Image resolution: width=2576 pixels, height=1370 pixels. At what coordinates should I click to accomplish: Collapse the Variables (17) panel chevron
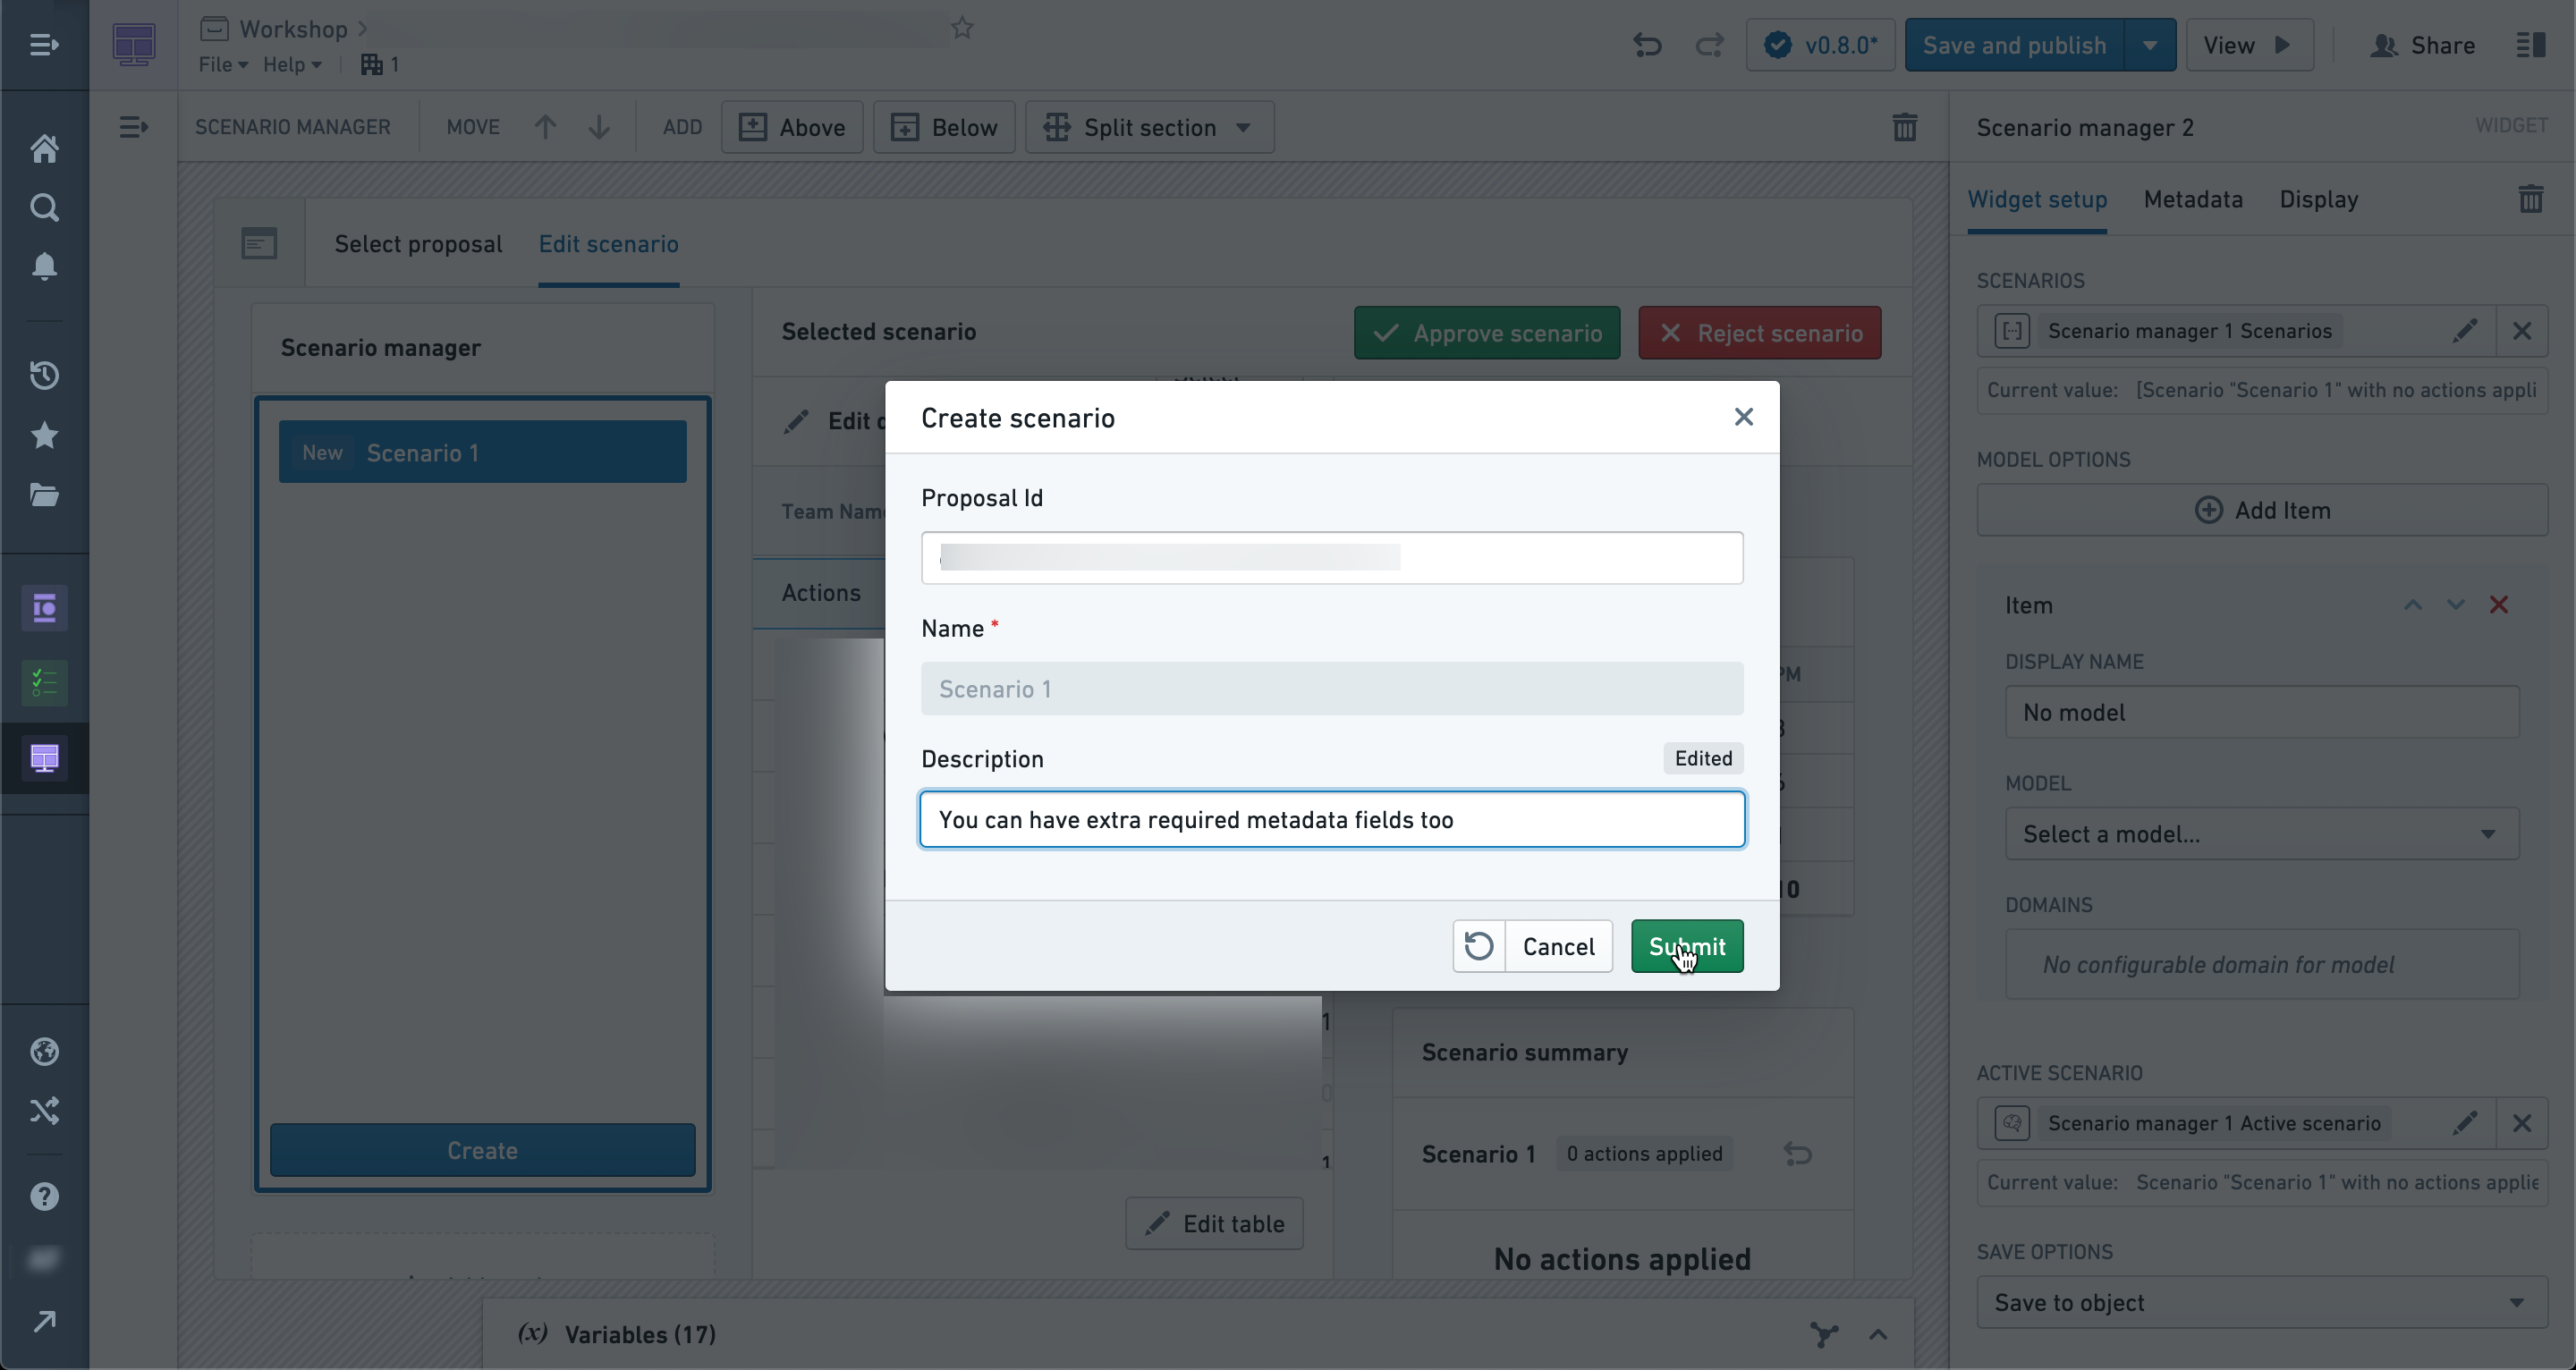pyautogui.click(x=1878, y=1335)
